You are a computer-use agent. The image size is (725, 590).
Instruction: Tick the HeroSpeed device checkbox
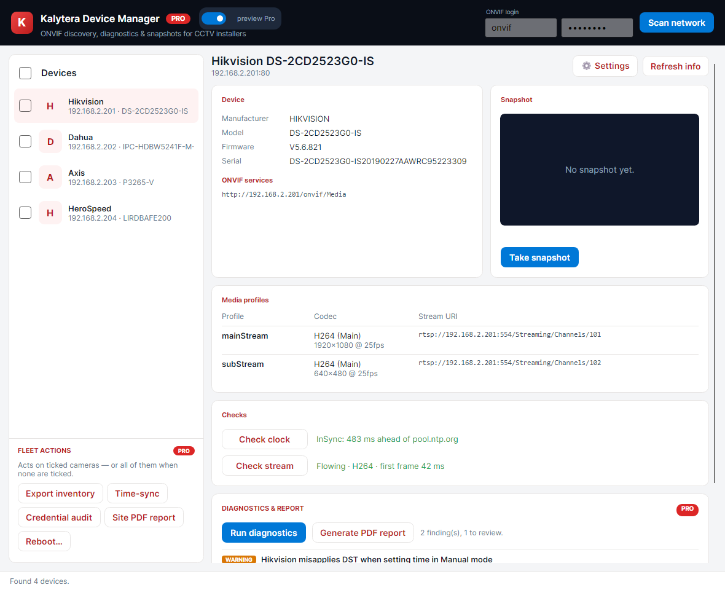[x=25, y=213]
